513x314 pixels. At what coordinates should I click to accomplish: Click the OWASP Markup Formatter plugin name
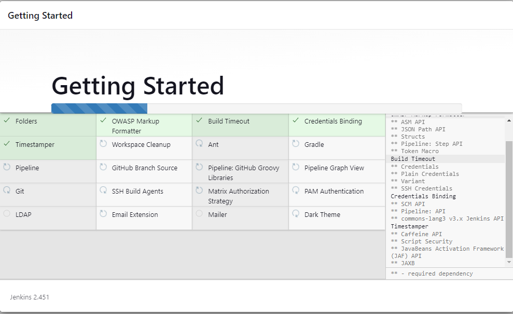pyautogui.click(x=135, y=126)
